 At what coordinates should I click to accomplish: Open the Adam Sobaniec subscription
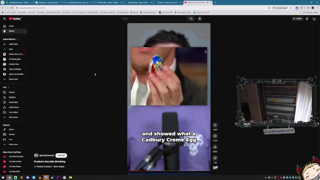click(14, 69)
